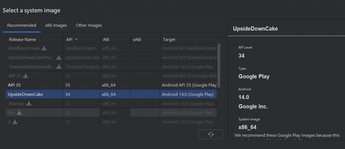Select the UpsideDownCake row

point(101,94)
